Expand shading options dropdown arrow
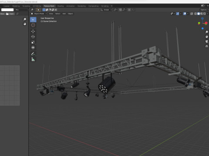The width and height of the screenshot is (209, 156). 207,14
